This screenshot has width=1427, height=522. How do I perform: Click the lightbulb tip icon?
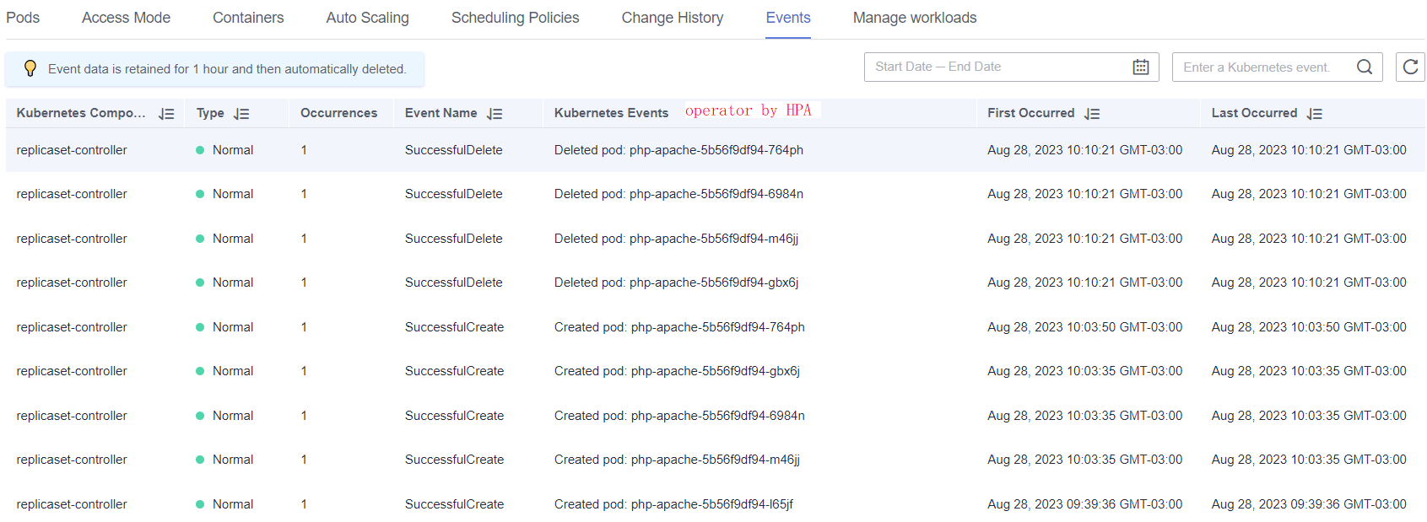[30, 69]
